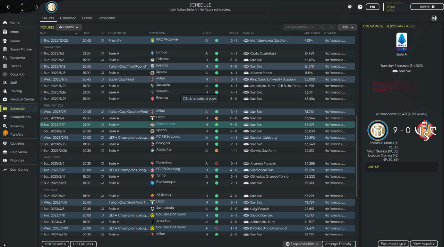Click the View Match button
444x247 pixels.
[424, 244]
